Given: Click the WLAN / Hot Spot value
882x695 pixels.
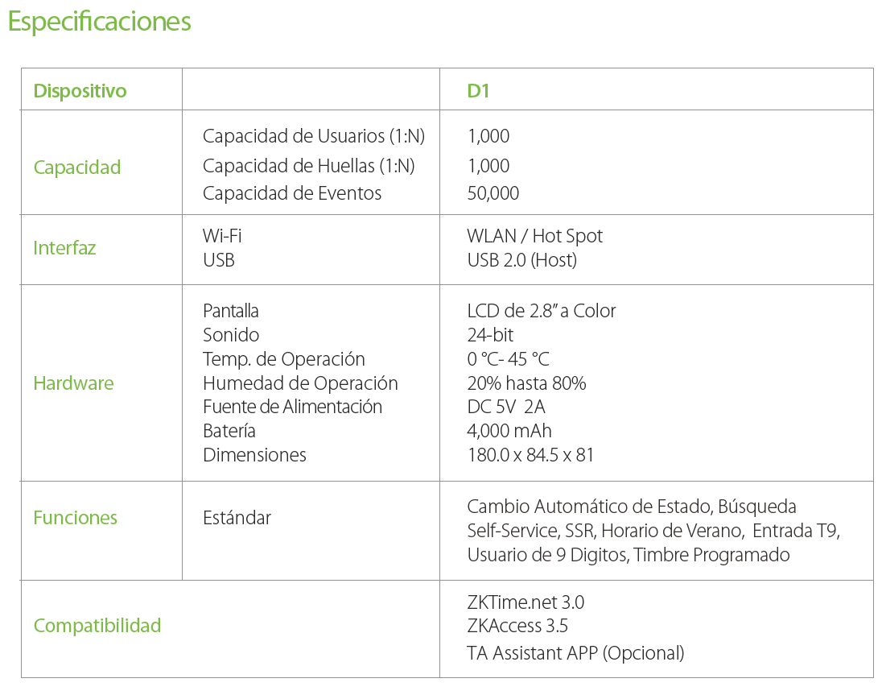Looking at the screenshot, I should (x=534, y=236).
